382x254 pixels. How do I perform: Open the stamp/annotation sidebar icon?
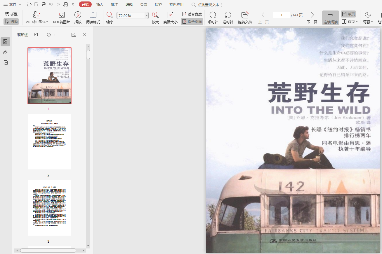tap(5, 52)
